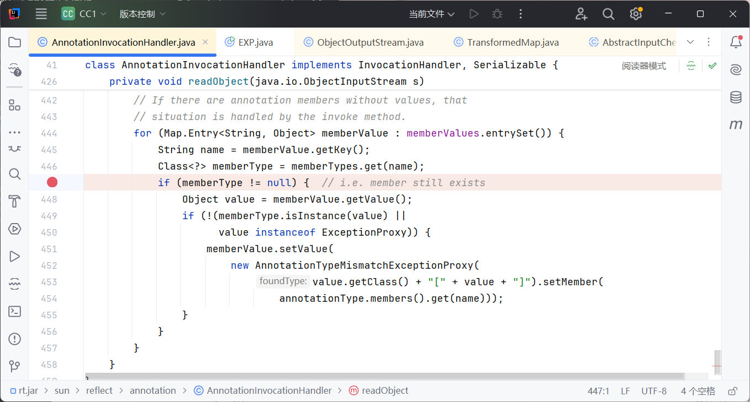Open the Database tool window
750x402 pixels.
click(736, 97)
